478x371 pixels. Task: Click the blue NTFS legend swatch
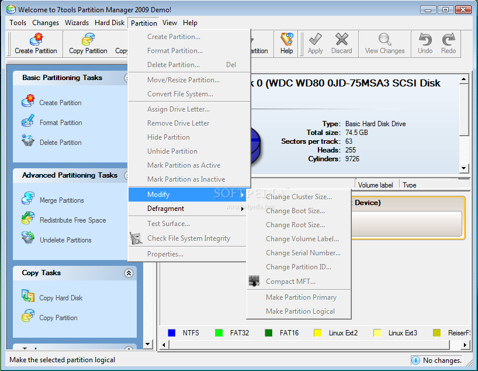tap(172, 333)
